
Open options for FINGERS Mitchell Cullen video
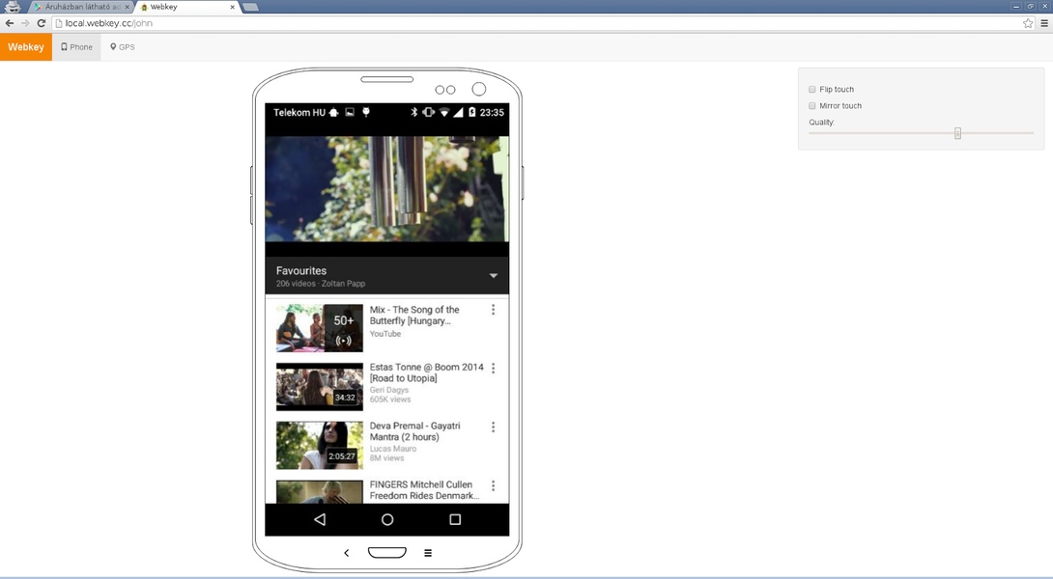493,485
